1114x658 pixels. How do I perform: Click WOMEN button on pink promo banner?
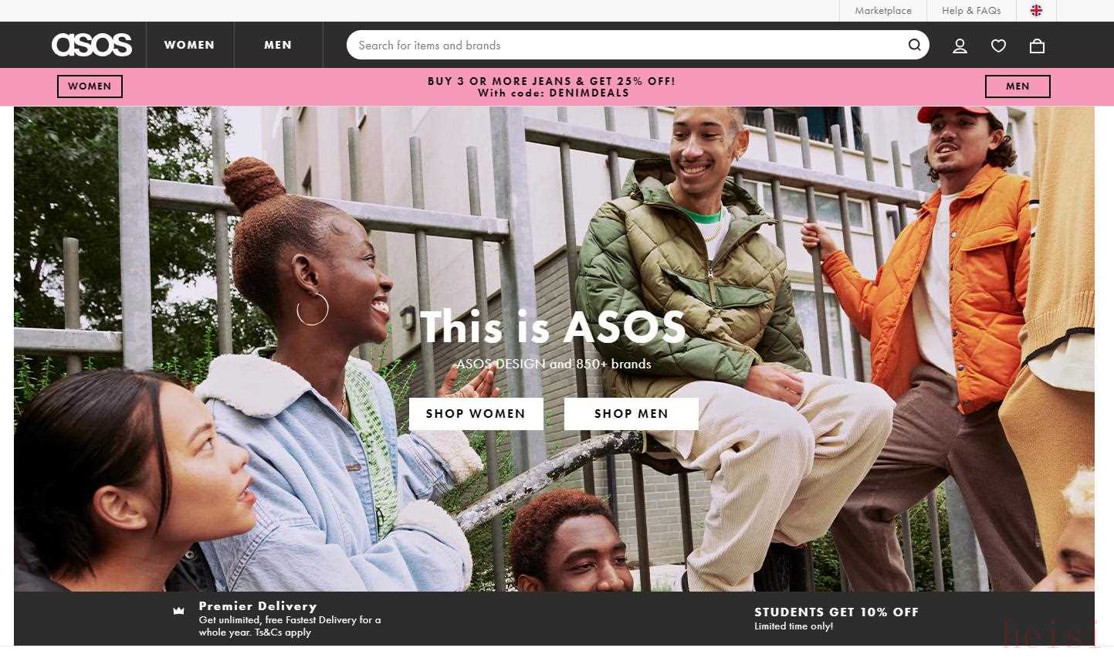point(90,86)
